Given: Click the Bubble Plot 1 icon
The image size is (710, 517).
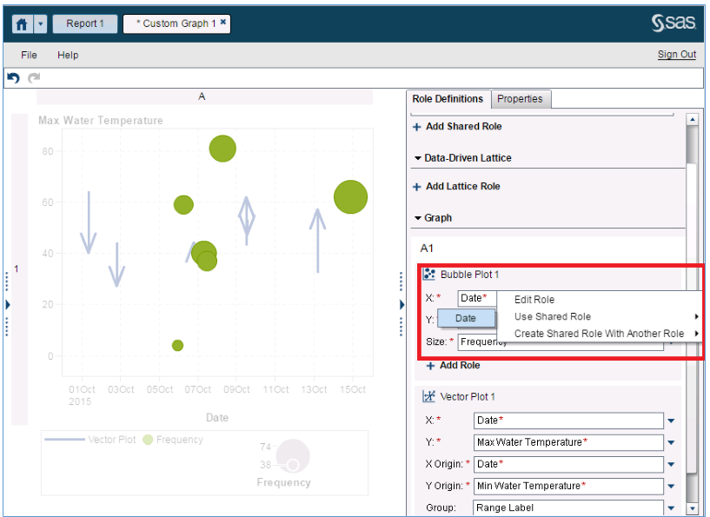Looking at the screenshot, I should (428, 275).
